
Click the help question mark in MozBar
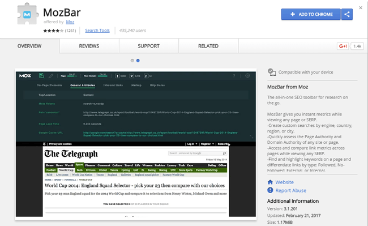(234, 76)
